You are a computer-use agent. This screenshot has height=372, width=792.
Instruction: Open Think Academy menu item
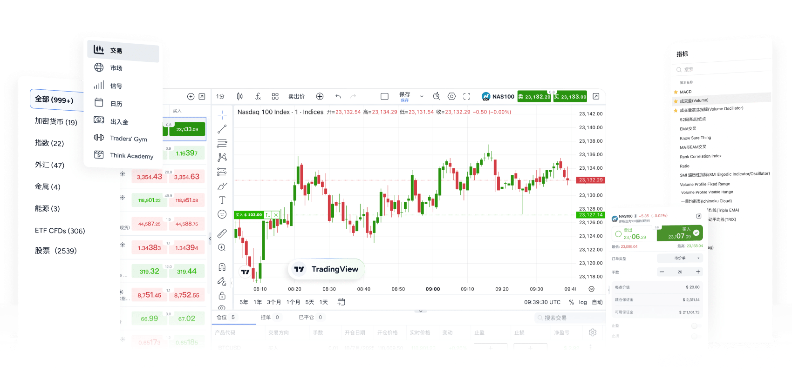(x=123, y=155)
